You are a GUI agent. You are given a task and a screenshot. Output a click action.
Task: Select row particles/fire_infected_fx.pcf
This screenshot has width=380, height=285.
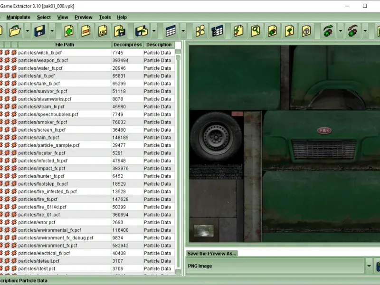pyautogui.click(x=87, y=191)
